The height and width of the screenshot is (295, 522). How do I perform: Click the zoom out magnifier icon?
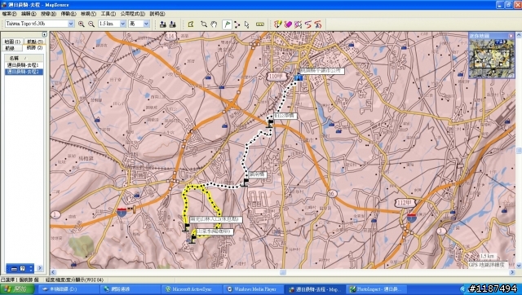coord(91,24)
